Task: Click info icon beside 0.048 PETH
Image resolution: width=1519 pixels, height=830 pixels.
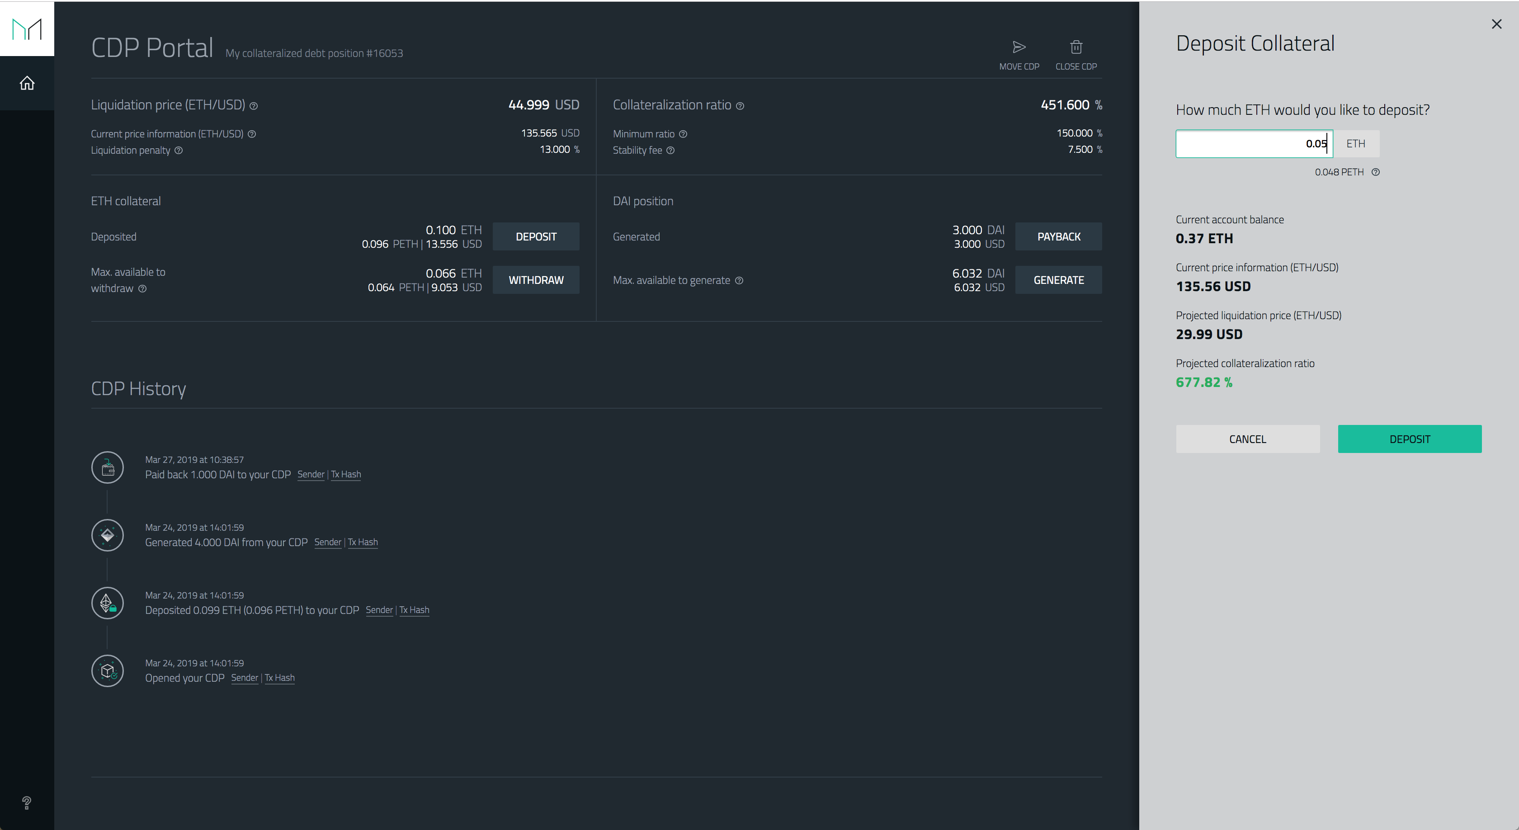Action: point(1375,172)
